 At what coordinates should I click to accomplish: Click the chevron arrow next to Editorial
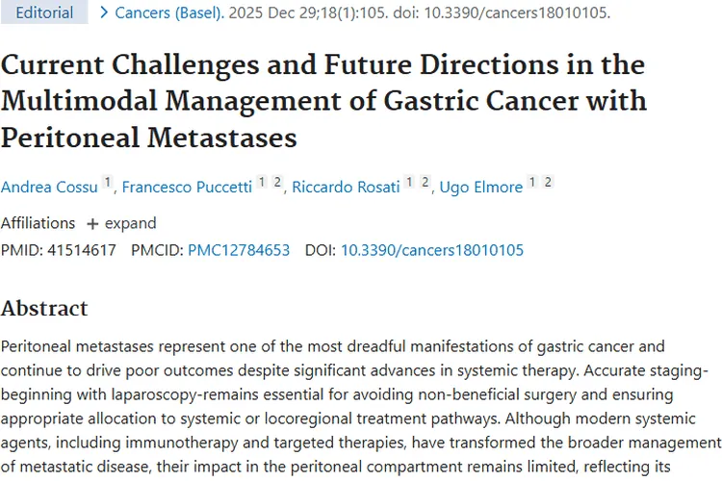104,13
